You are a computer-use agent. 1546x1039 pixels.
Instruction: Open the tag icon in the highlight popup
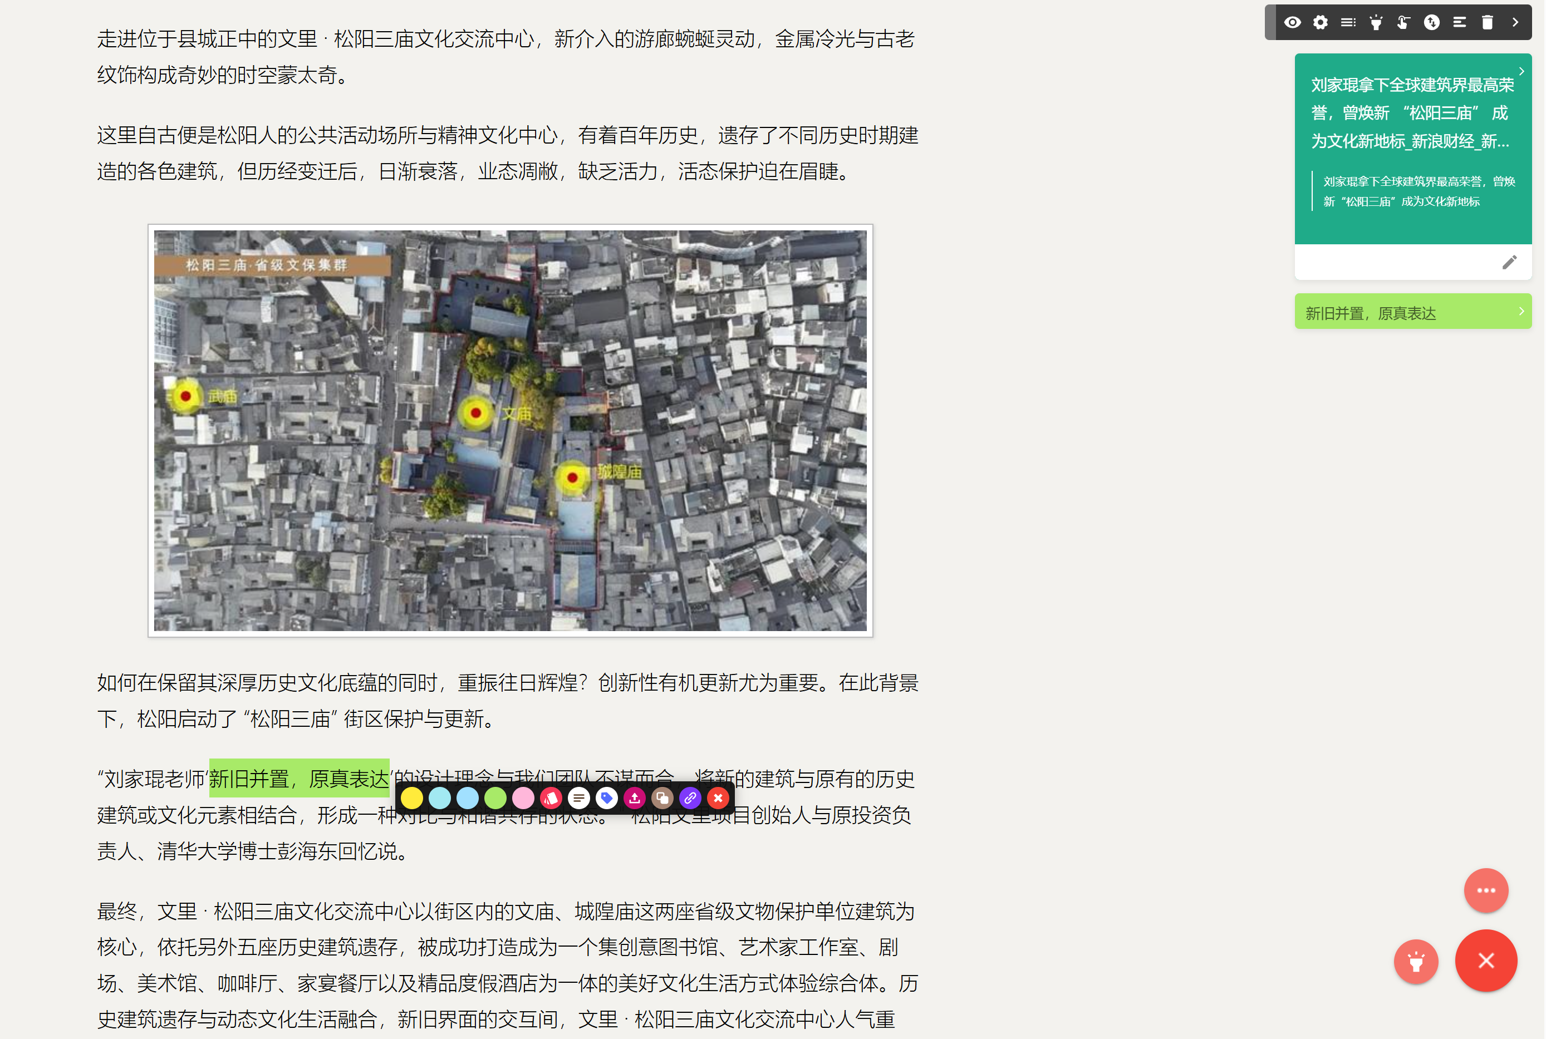[x=607, y=799]
